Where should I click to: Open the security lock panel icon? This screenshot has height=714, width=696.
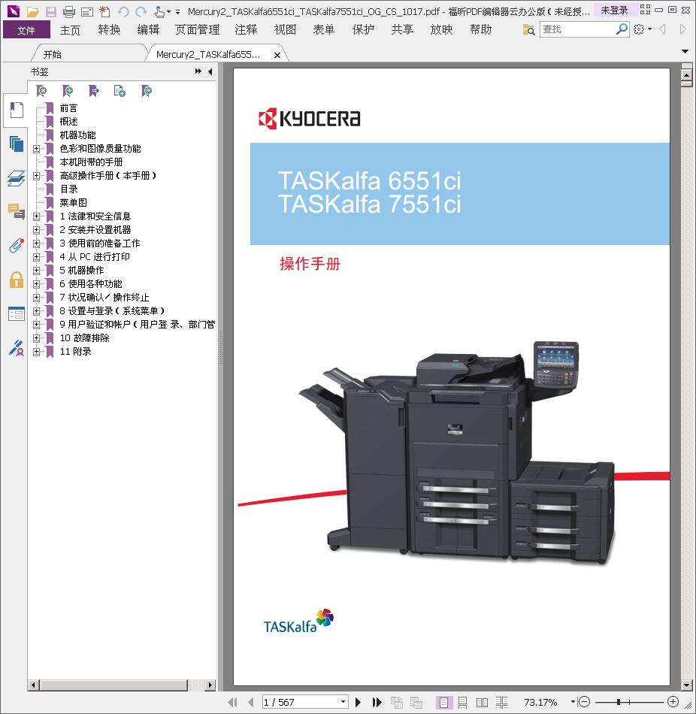pos(17,280)
